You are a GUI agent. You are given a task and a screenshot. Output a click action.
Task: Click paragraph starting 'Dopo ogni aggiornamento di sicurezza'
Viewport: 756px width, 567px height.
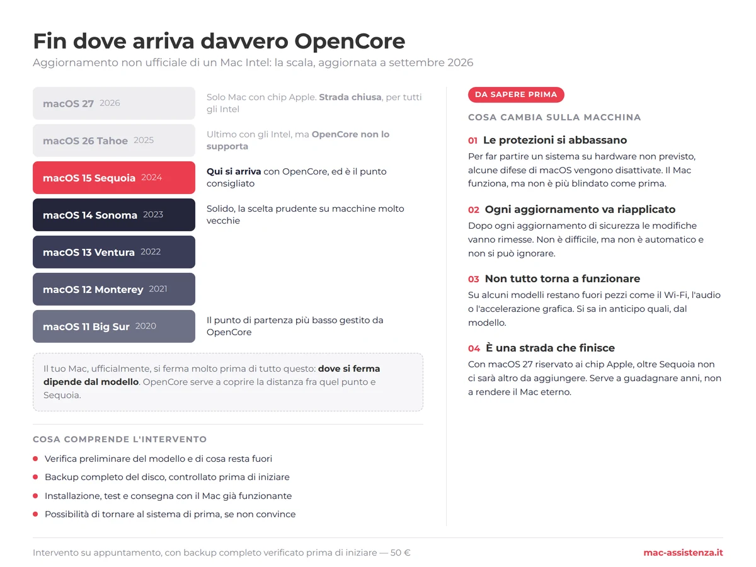pos(586,239)
